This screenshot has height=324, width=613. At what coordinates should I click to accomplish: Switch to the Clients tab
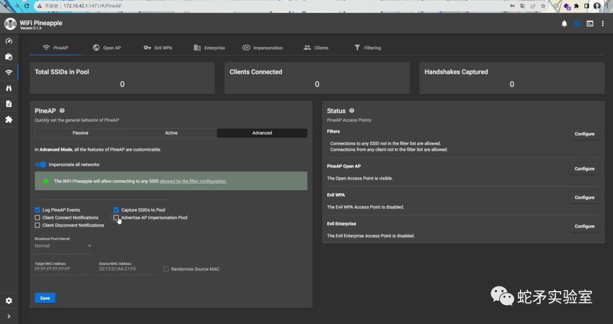[316, 48]
